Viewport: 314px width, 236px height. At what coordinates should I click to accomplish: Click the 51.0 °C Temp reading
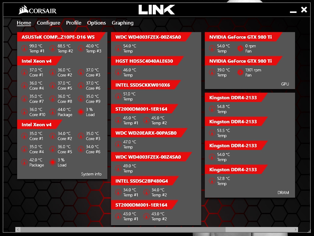[129, 97]
